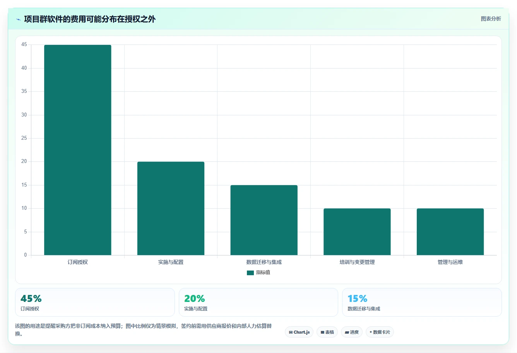
Task: Select the 管理与运维 bar in the chart
Action: (x=450, y=232)
